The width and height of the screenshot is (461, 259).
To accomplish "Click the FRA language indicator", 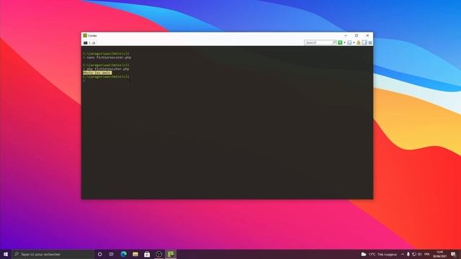I will [x=427, y=254].
